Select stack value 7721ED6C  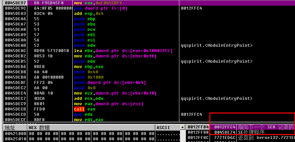pos(225,138)
